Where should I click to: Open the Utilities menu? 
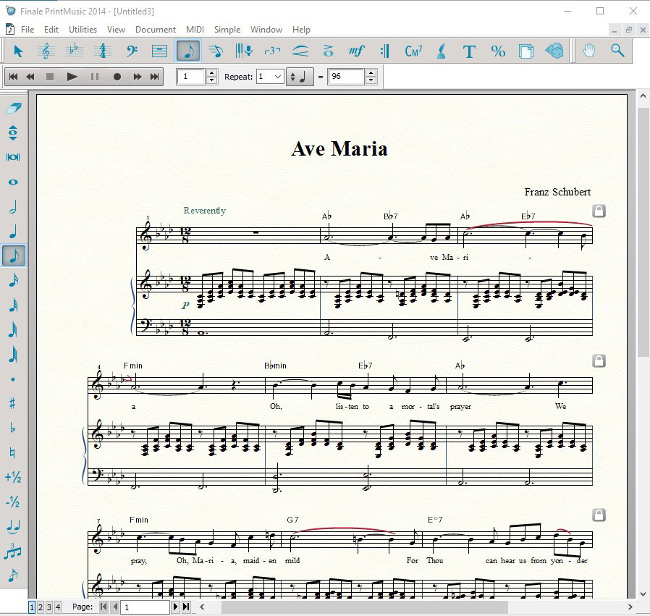[83, 30]
